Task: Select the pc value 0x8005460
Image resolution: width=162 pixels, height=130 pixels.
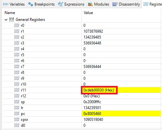Action: point(92,114)
